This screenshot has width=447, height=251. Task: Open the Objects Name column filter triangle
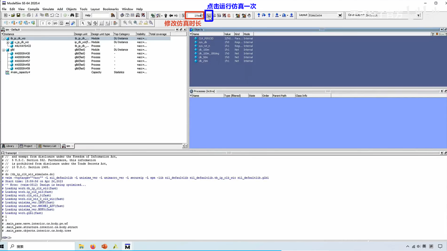(x=191, y=34)
